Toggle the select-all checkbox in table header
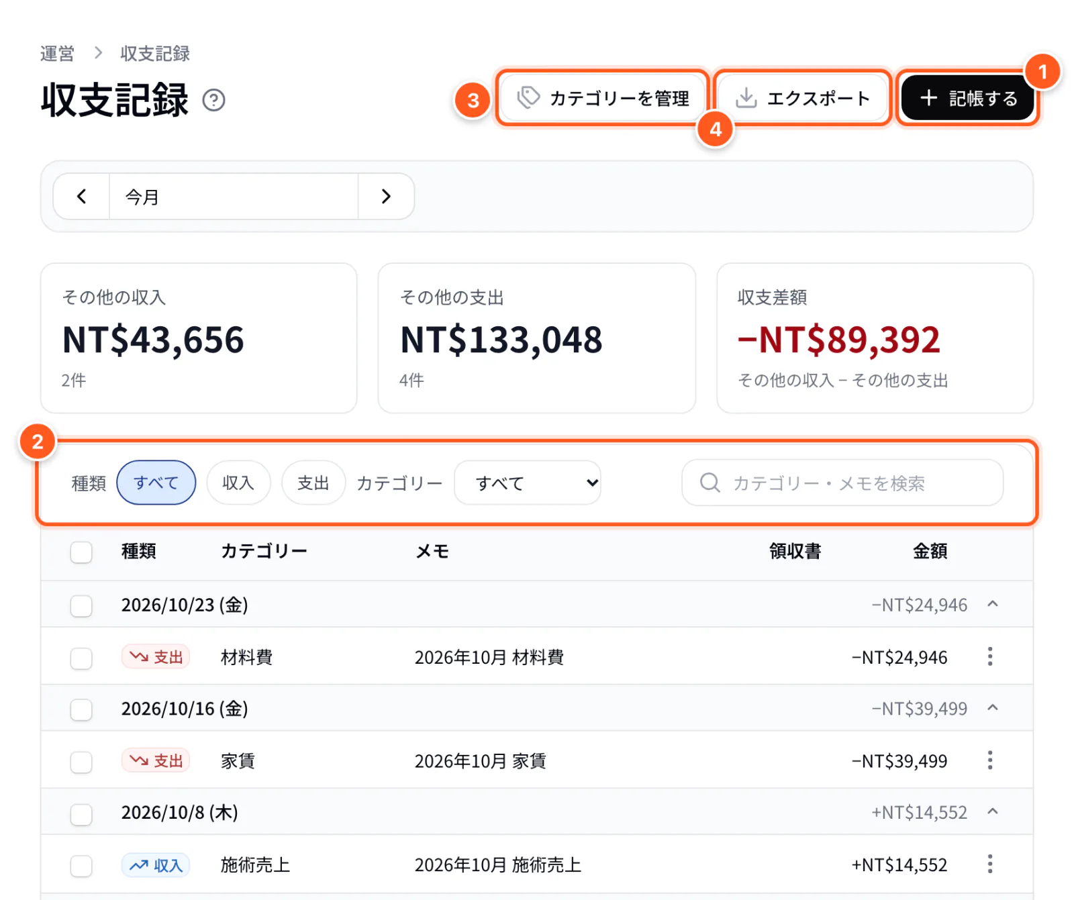This screenshot has height=900, width=1074. (x=81, y=552)
